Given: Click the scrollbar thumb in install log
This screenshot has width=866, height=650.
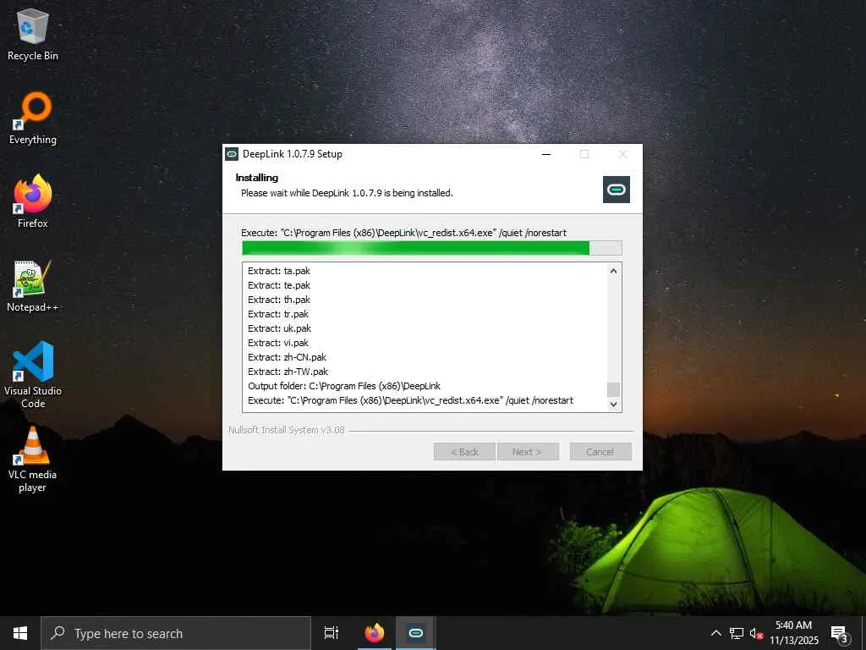Looking at the screenshot, I should click(x=614, y=389).
